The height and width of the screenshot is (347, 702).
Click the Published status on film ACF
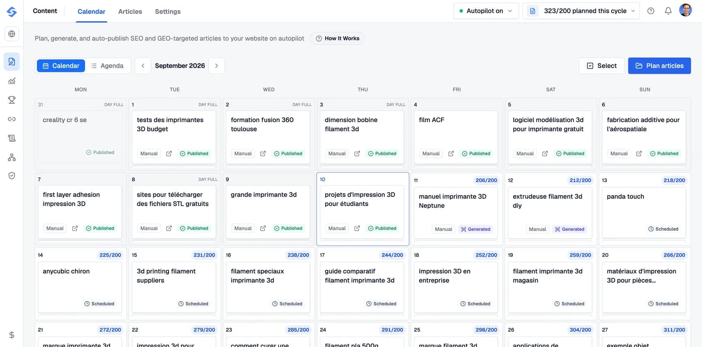click(476, 154)
